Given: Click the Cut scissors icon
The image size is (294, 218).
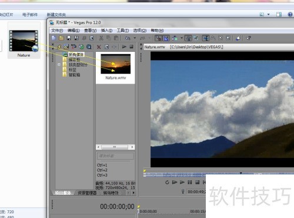Looking at the screenshot, I should coord(101,38).
